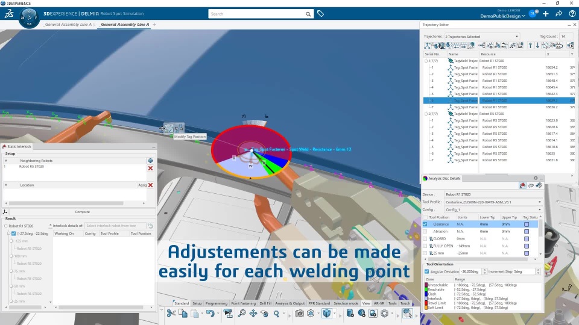This screenshot has height=325, width=579.
Task: Check the 25 mm tool position checkbox
Action: [x=425, y=253]
